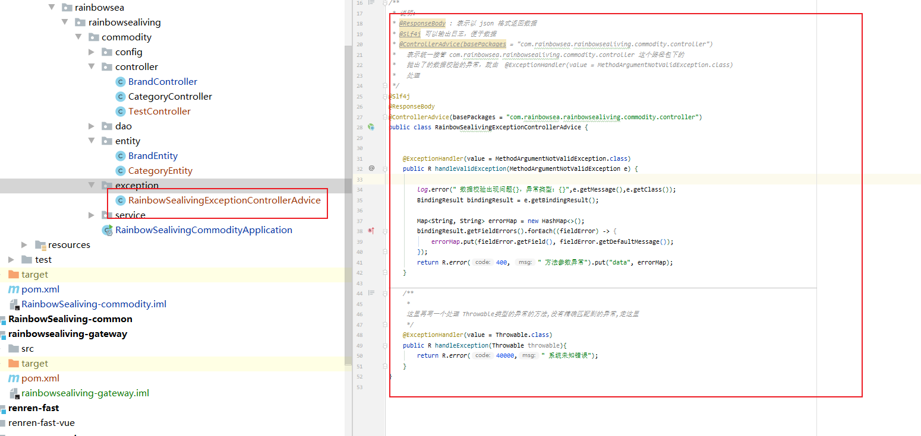Click the resources folder icon
Viewport: 921px width, 436px height.
40,245
